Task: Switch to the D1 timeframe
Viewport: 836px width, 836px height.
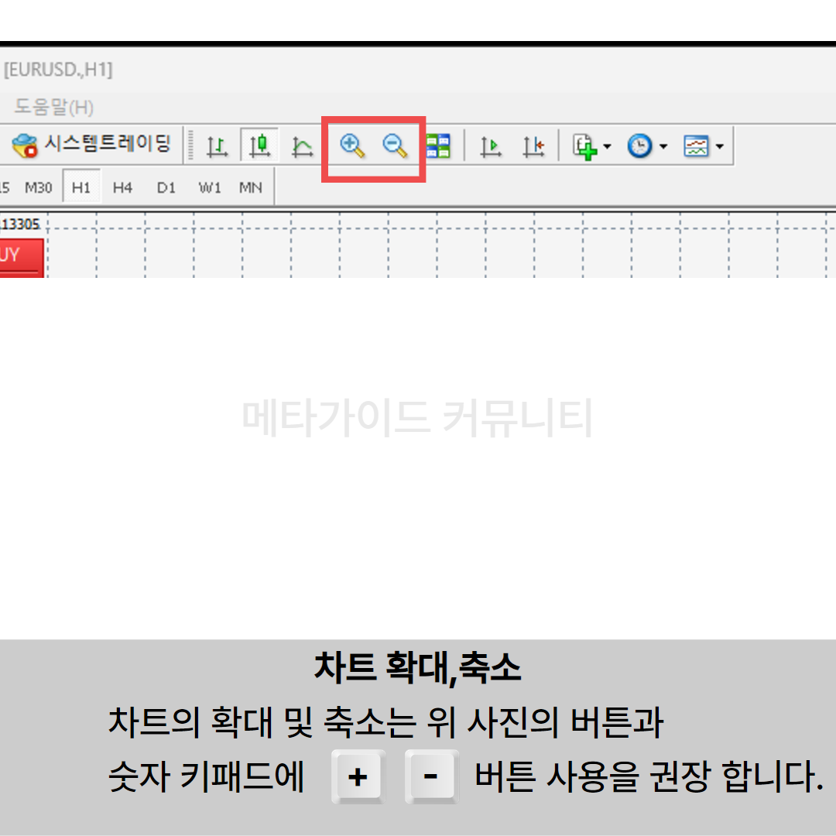Action: [x=166, y=187]
